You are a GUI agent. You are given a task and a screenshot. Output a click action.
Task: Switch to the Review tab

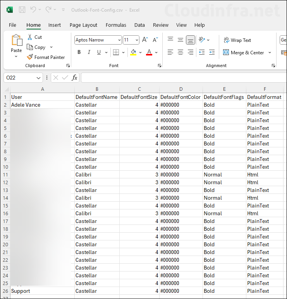161,25
